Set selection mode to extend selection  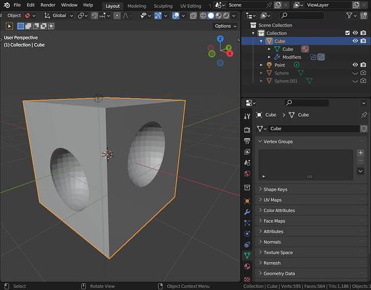[x=28, y=26]
